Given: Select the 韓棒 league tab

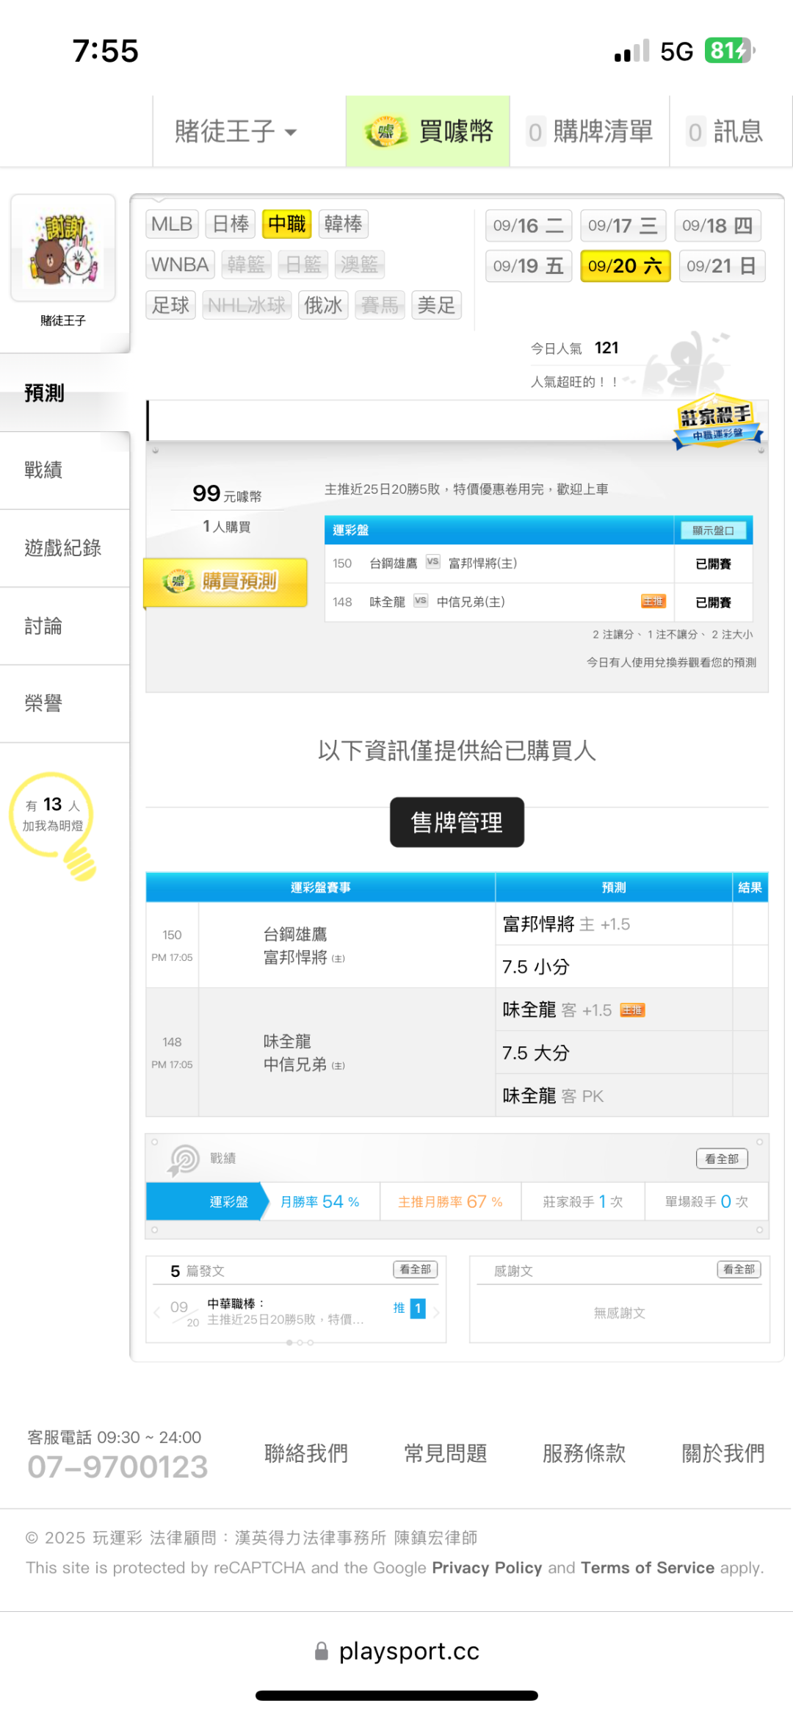Looking at the screenshot, I should (343, 224).
